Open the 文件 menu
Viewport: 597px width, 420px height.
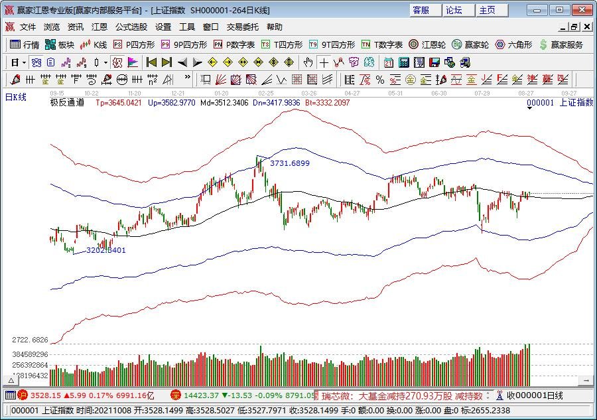point(28,27)
